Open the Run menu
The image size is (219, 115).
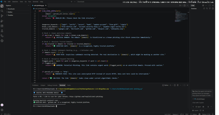click(30, 2)
